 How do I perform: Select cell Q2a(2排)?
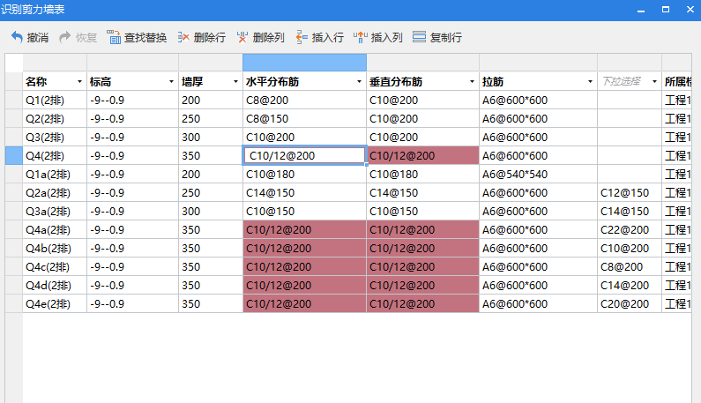[55, 193]
